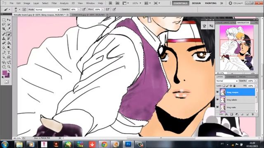The image size is (264, 148).
Task: Toggle tablet pressure for size
Action: tap(114, 9)
